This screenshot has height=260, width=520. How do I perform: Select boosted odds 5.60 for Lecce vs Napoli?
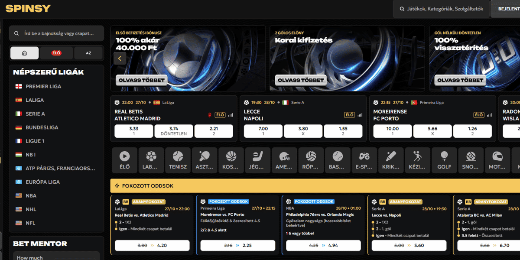point(409,245)
